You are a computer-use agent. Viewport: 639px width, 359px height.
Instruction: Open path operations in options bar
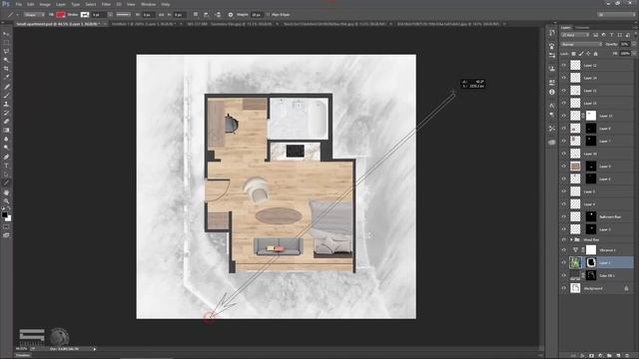196,15
